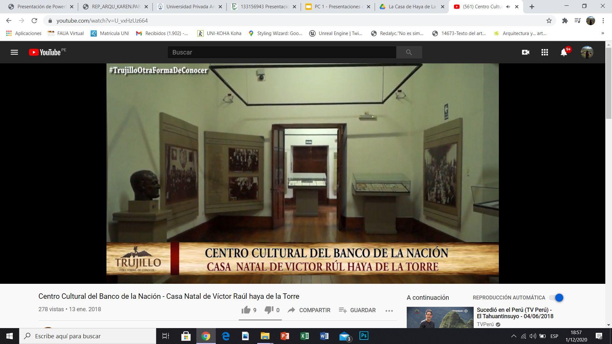Click the page vertical scrollbar

tap(608, 83)
